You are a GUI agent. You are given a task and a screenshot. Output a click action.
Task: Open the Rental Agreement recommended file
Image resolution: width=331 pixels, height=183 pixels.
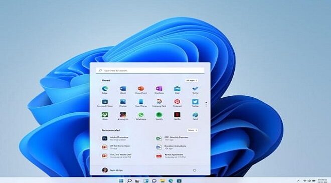click(x=171, y=156)
